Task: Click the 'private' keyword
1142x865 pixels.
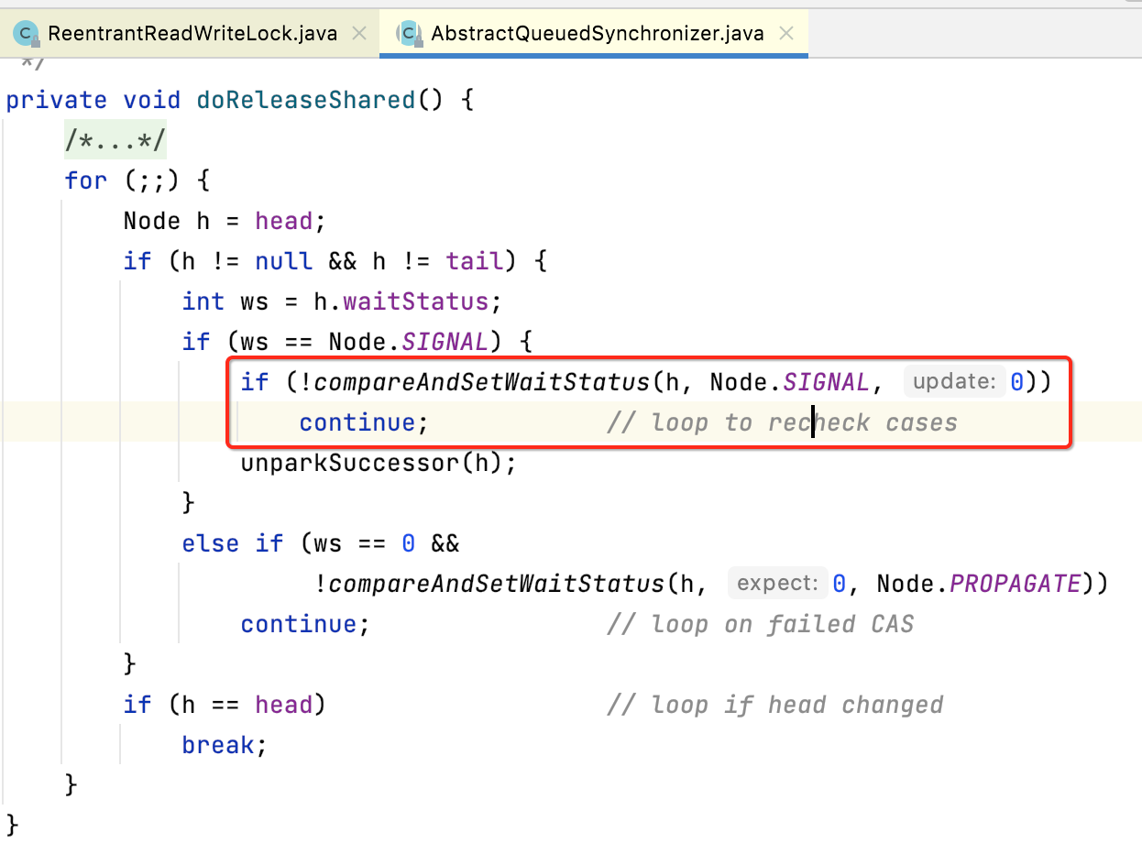Action: (57, 100)
